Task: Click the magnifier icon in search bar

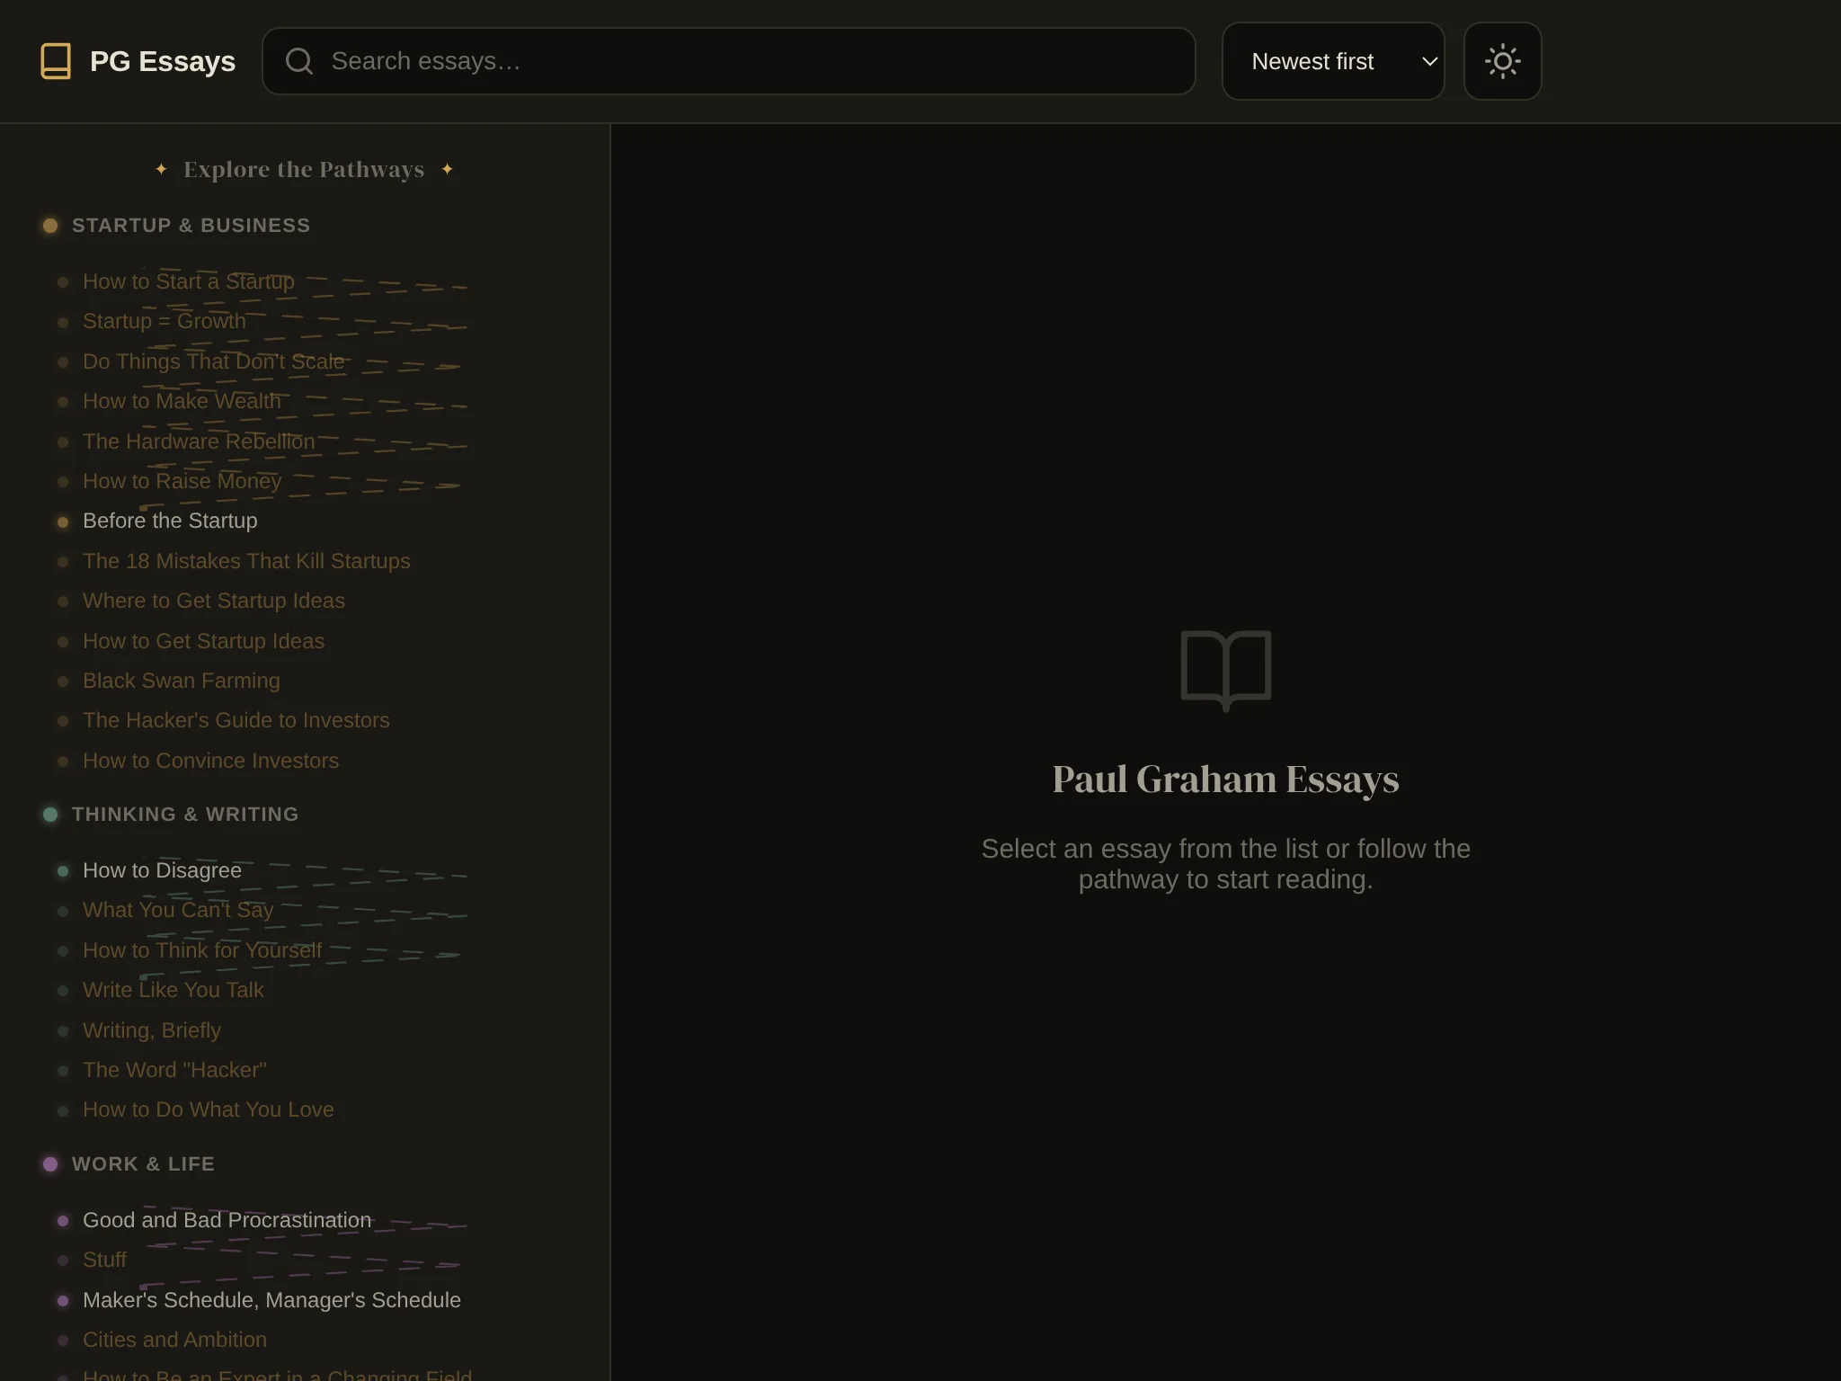Action: coord(299,61)
